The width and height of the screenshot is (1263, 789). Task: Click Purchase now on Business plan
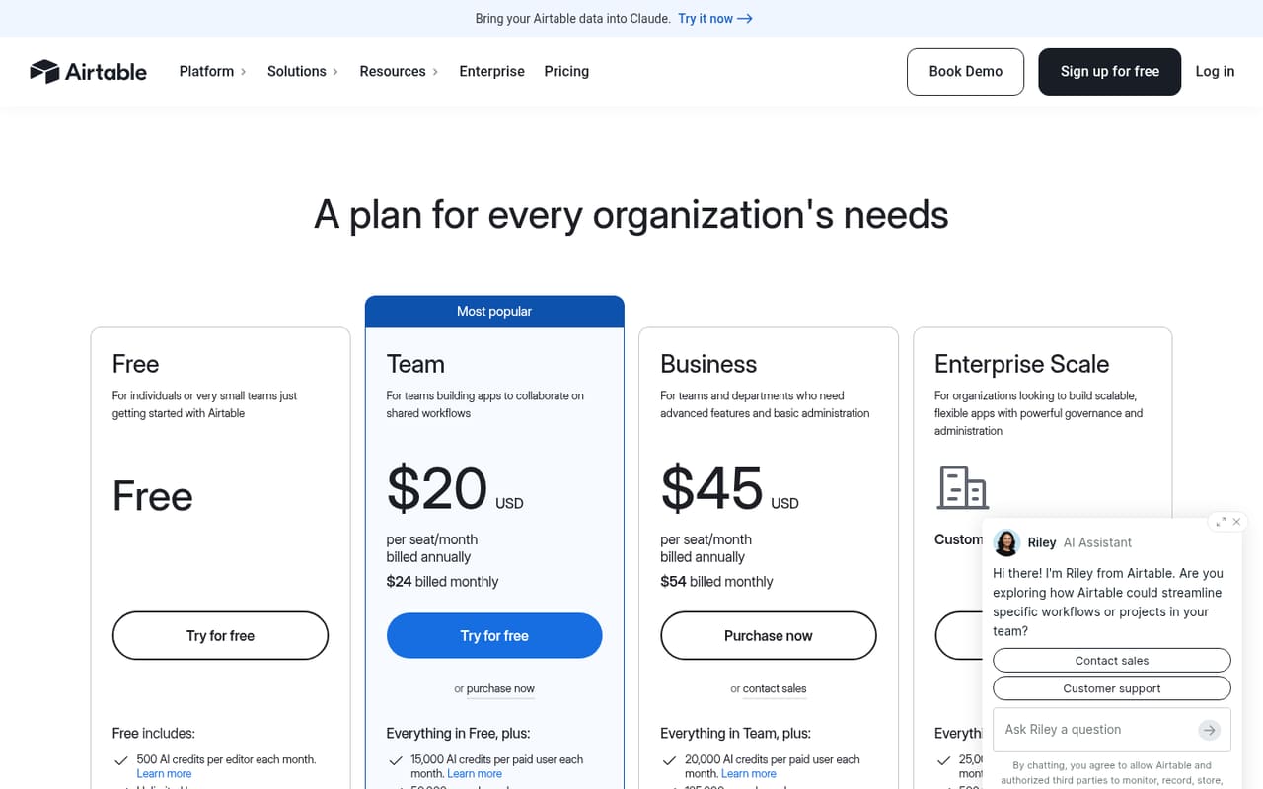pyautogui.click(x=769, y=636)
